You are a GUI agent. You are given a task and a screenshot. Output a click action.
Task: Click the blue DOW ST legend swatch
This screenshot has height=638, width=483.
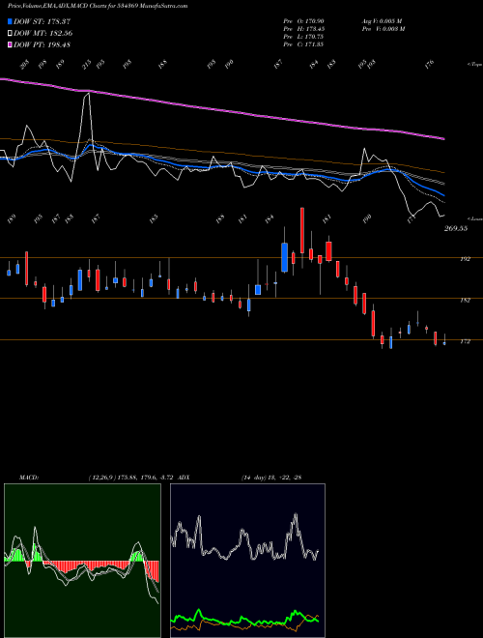(x=10, y=21)
